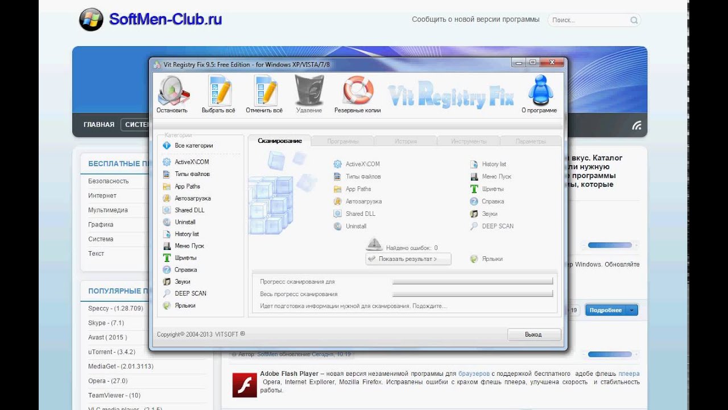Select Автозагрузка in categories sidebar
The width and height of the screenshot is (728, 410).
click(x=187, y=198)
